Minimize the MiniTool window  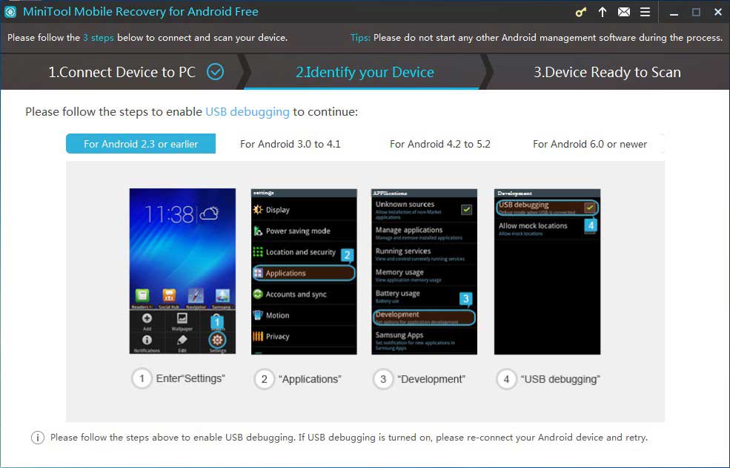674,13
